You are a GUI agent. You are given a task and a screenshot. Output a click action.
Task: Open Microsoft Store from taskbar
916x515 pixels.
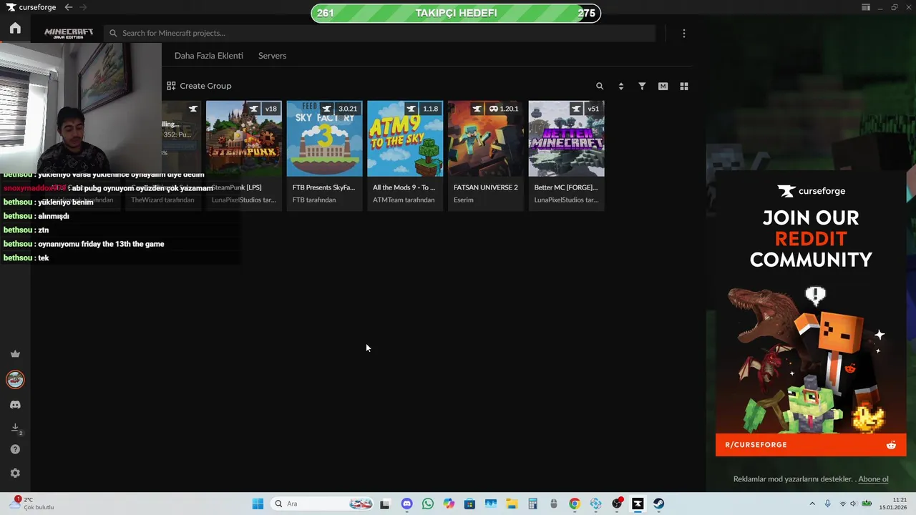469,504
